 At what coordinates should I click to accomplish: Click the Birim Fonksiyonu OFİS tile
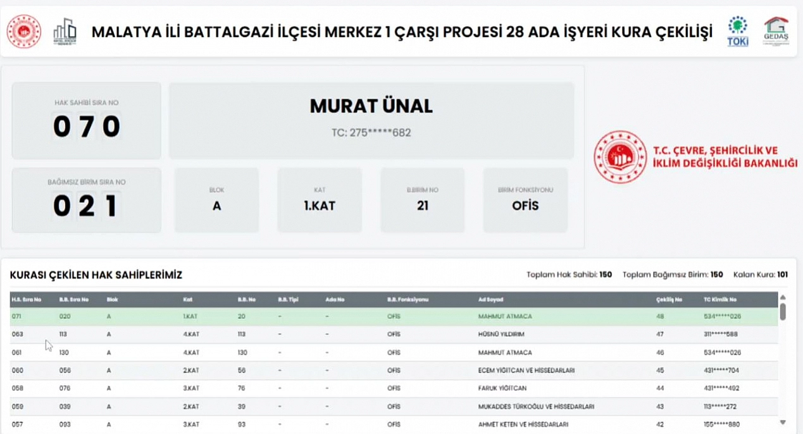(525, 200)
